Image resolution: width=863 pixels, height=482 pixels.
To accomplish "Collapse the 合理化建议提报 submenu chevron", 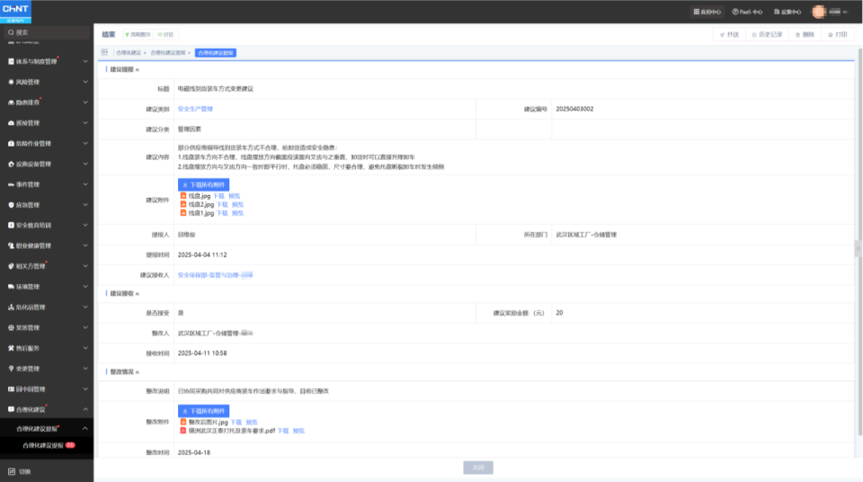I will point(85,429).
